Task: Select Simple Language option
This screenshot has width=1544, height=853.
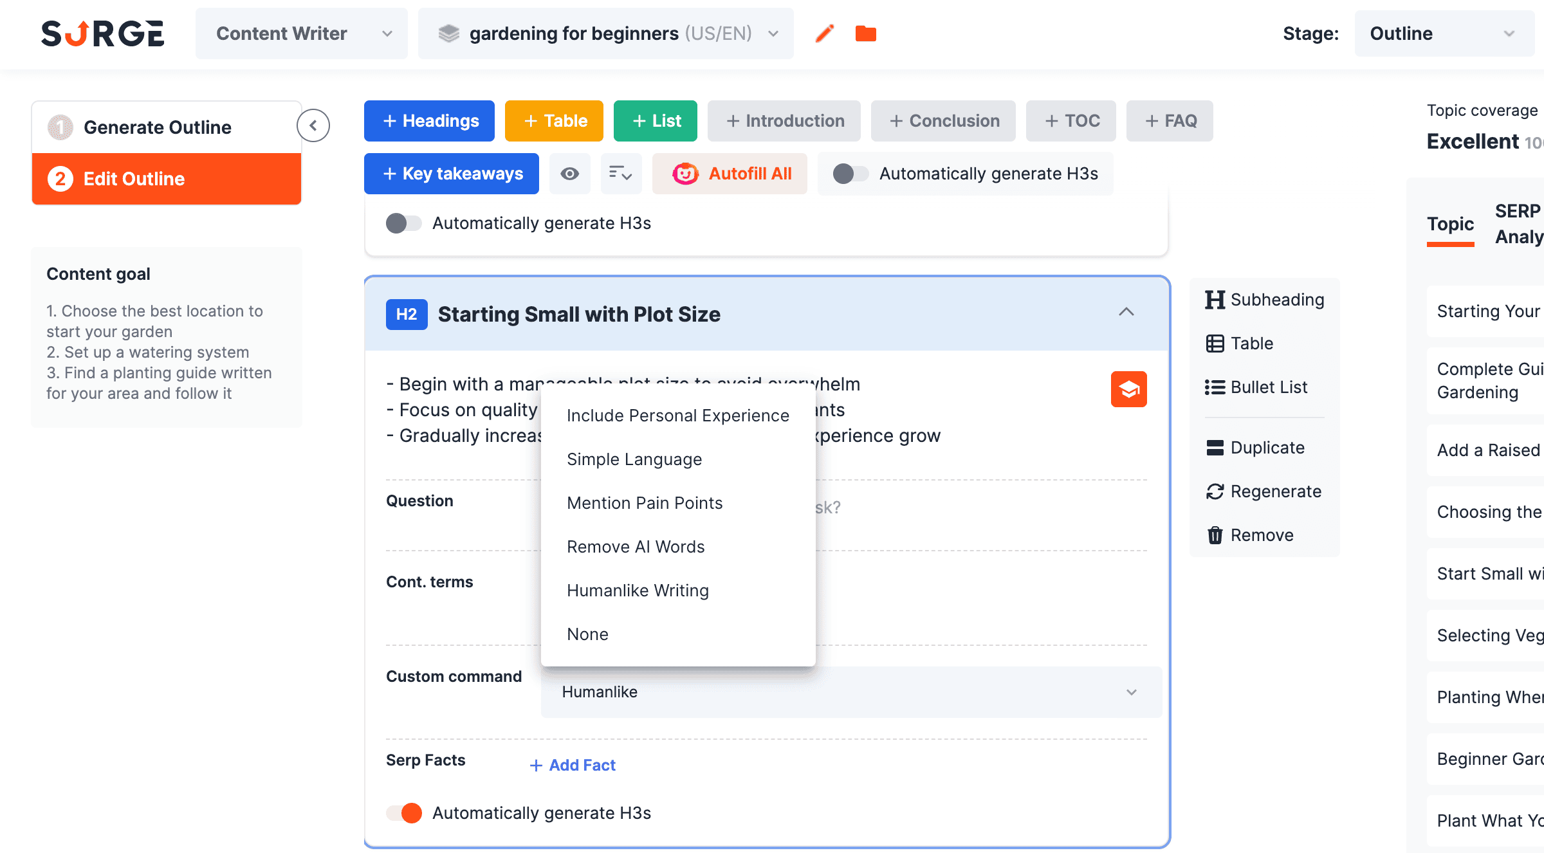Action: point(678,459)
